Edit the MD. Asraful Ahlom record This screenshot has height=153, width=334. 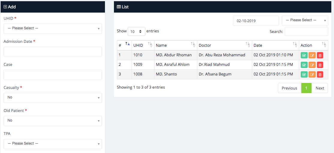coord(312,65)
